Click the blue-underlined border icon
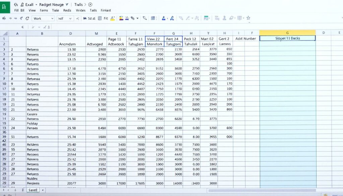The height and width of the screenshot is (196, 343). (127, 18)
